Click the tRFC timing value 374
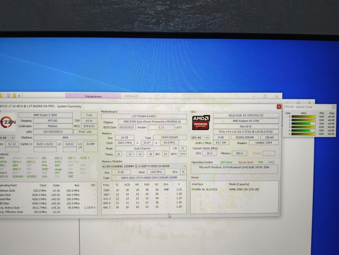The image size is (339, 255). pos(183,154)
